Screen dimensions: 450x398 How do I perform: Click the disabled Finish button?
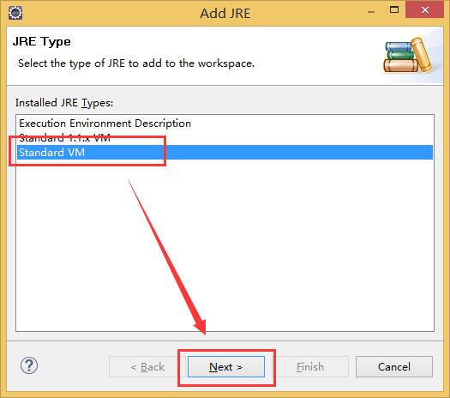(x=310, y=367)
